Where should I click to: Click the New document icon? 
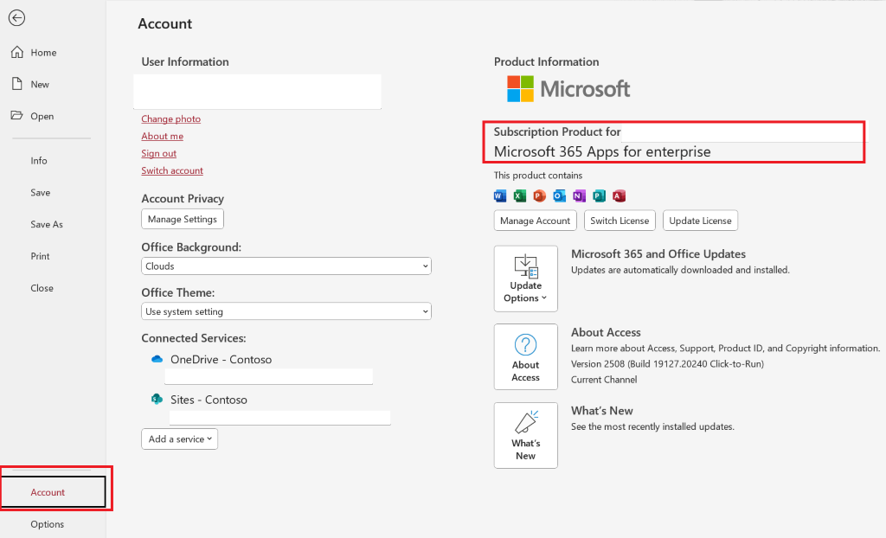pos(17,84)
